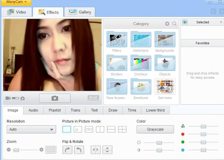Take a snapshot with the large camera button
This screenshot has height=160, width=224.
coord(55,98)
